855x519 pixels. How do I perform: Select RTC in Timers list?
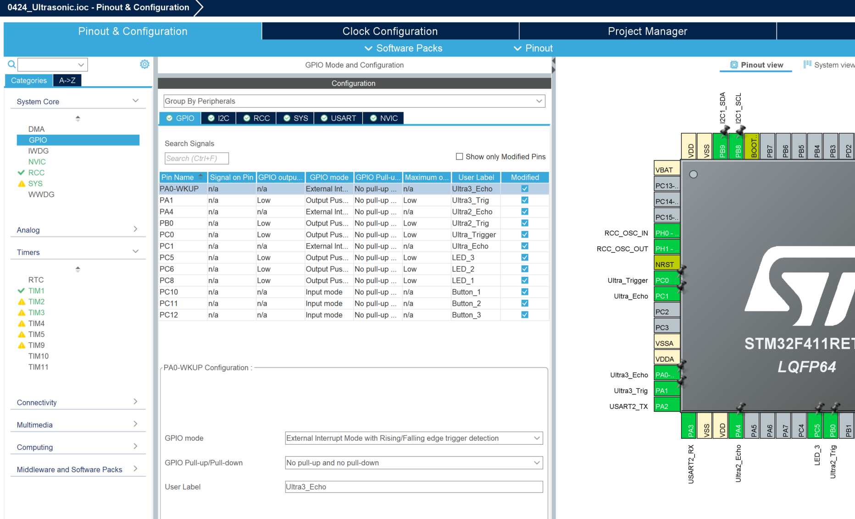tap(36, 280)
